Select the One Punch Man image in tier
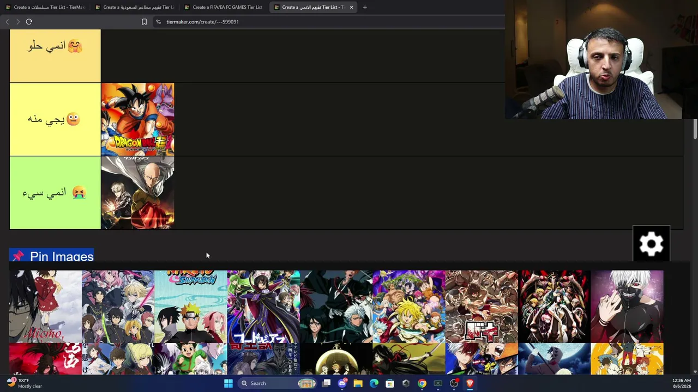The image size is (698, 392). pyautogui.click(x=137, y=193)
